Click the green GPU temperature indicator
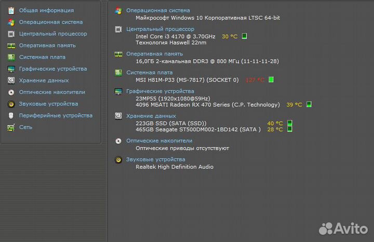The width and height of the screenshot is (374, 242). [309, 104]
